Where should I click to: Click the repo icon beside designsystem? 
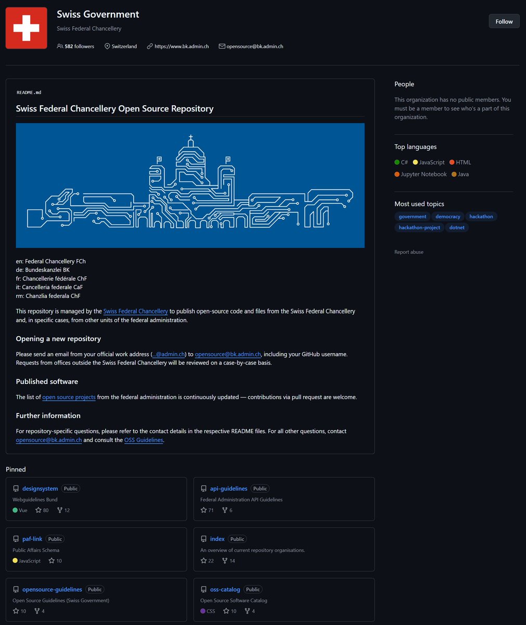click(16, 489)
